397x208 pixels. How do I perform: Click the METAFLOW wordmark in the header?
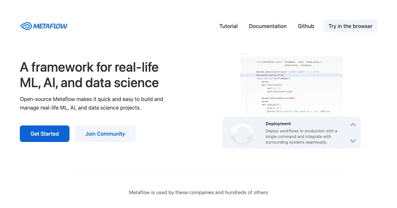[50, 26]
